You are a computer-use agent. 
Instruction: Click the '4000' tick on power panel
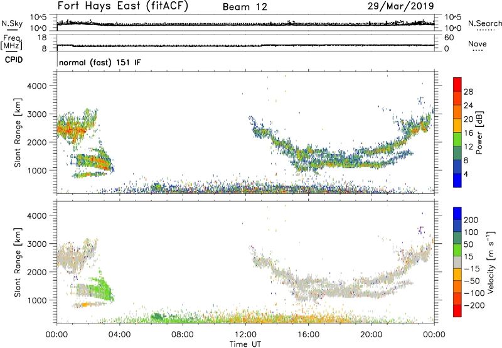tap(37, 86)
